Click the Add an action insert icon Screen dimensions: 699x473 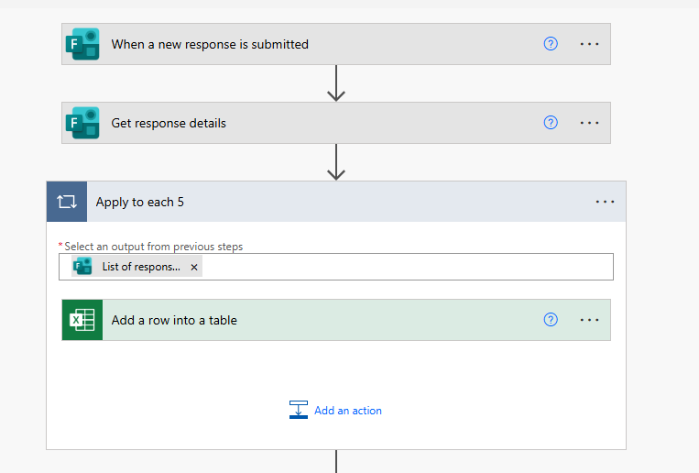[x=299, y=410]
